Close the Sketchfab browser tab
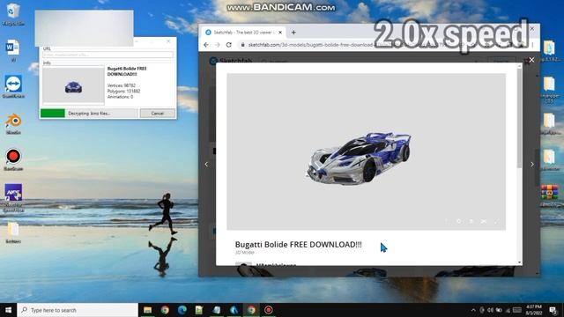This screenshot has width=564, height=317. pyautogui.click(x=280, y=33)
